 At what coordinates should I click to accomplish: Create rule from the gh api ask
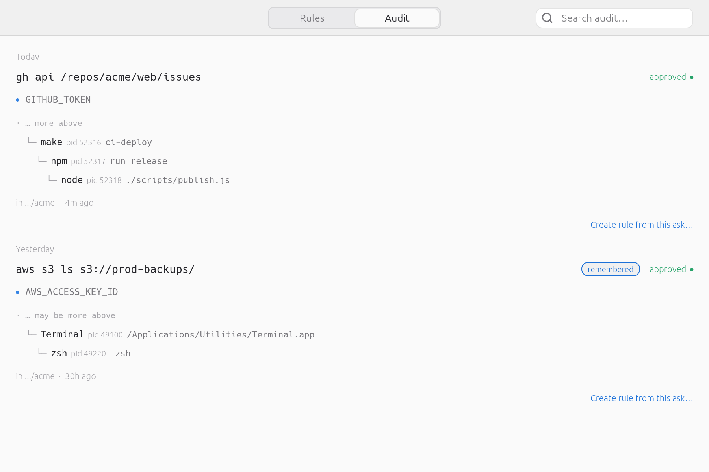click(642, 225)
